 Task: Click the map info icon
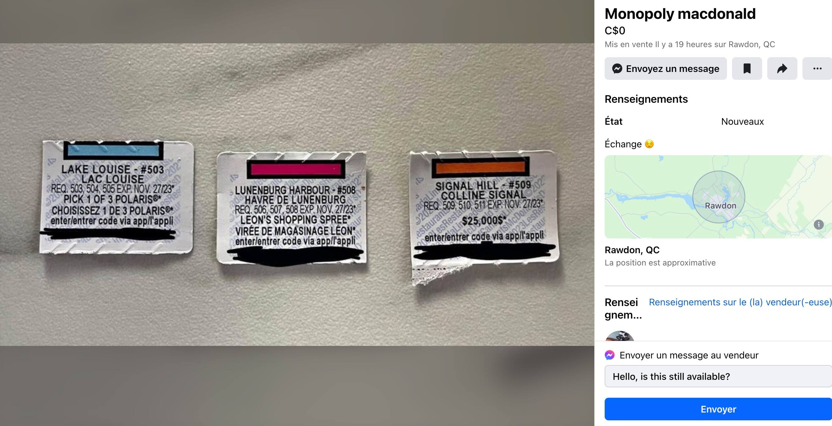click(818, 225)
